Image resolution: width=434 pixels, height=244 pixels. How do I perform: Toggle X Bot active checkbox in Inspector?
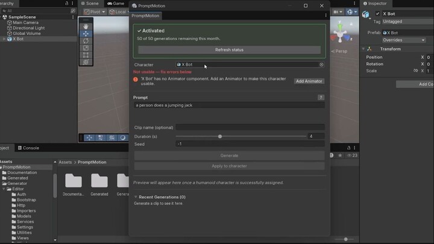pos(377,13)
